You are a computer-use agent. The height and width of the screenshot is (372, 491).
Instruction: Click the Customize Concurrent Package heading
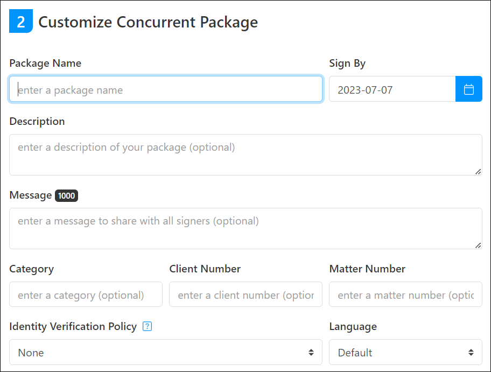pyautogui.click(x=148, y=23)
